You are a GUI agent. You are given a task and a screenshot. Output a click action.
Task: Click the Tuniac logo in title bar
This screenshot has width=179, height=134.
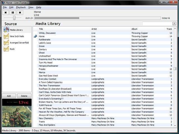pos(3,3)
